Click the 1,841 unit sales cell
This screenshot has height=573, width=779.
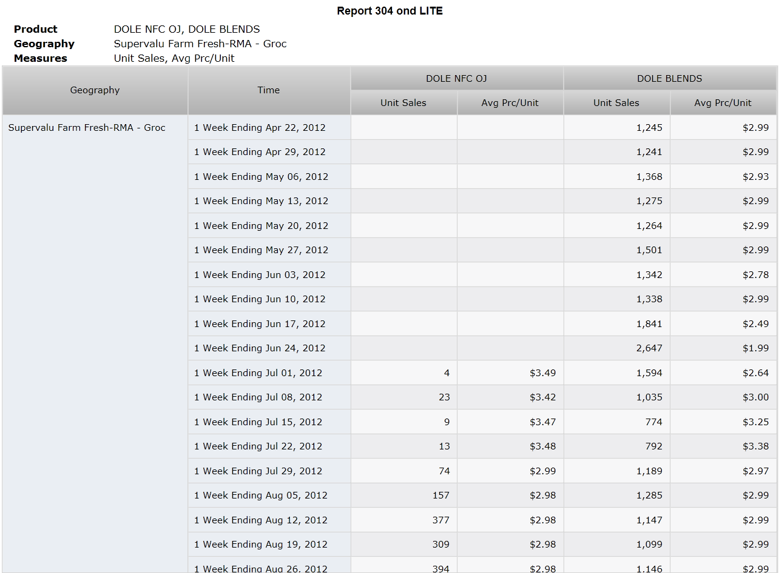click(617, 324)
